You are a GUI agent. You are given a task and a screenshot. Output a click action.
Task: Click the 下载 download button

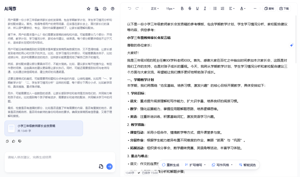[284, 9]
